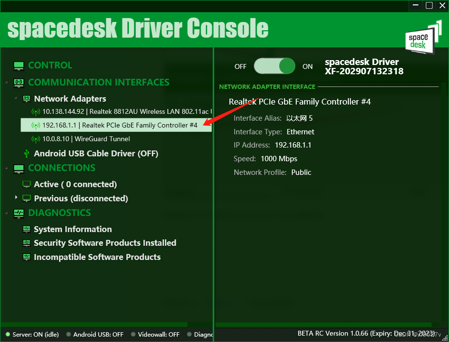Collapse the DIAGNOSTICS section arrow

click(x=6, y=213)
